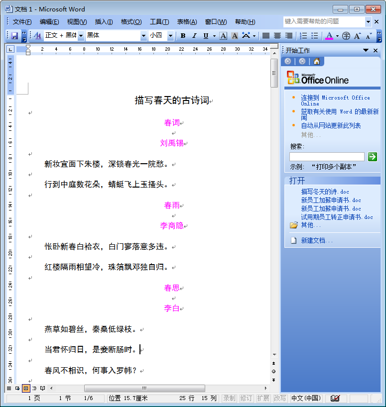The image size is (386, 407).
Task: Click the Save icon in toolbar
Action: pos(14,35)
